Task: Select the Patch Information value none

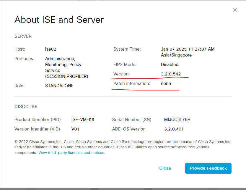Action: [x=166, y=83]
